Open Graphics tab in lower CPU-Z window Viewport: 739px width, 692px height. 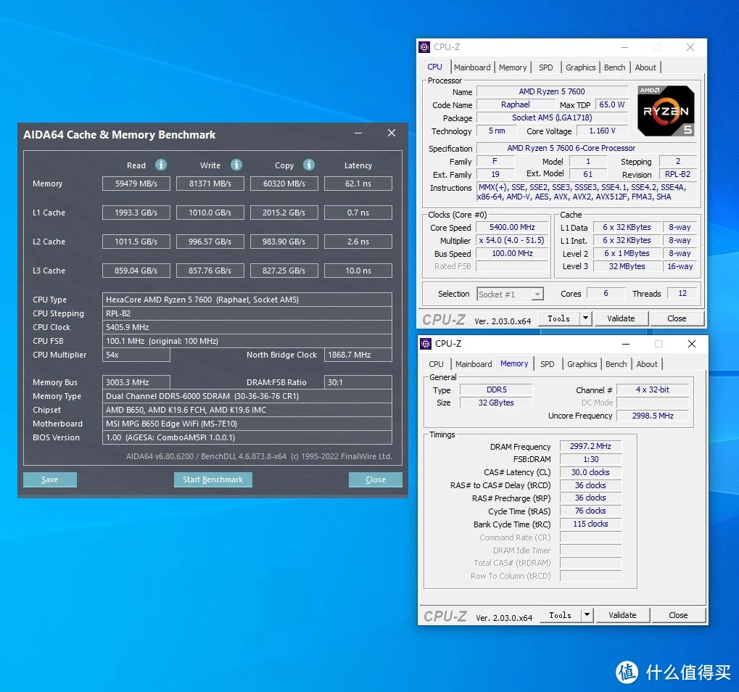pos(582,364)
